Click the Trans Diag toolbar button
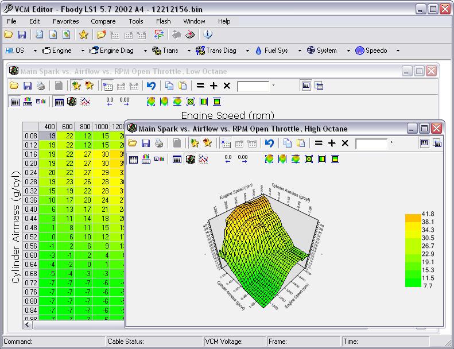The image size is (454, 349). click(216, 51)
